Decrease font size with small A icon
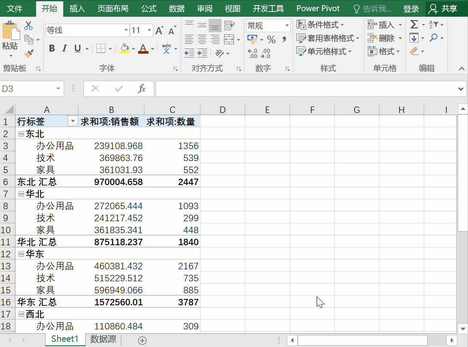This screenshot has height=347, width=468. 172,30
